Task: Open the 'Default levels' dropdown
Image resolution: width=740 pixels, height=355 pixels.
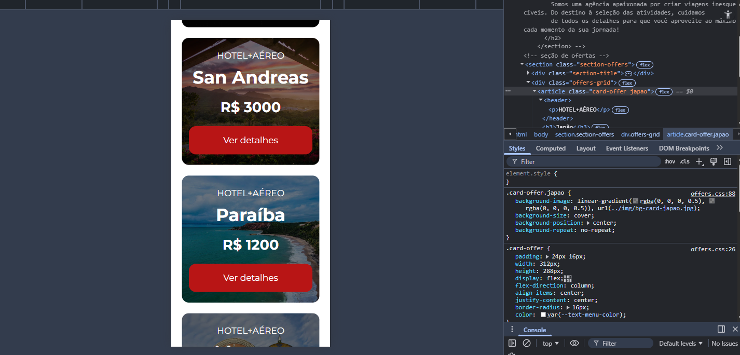Action: pyautogui.click(x=680, y=343)
